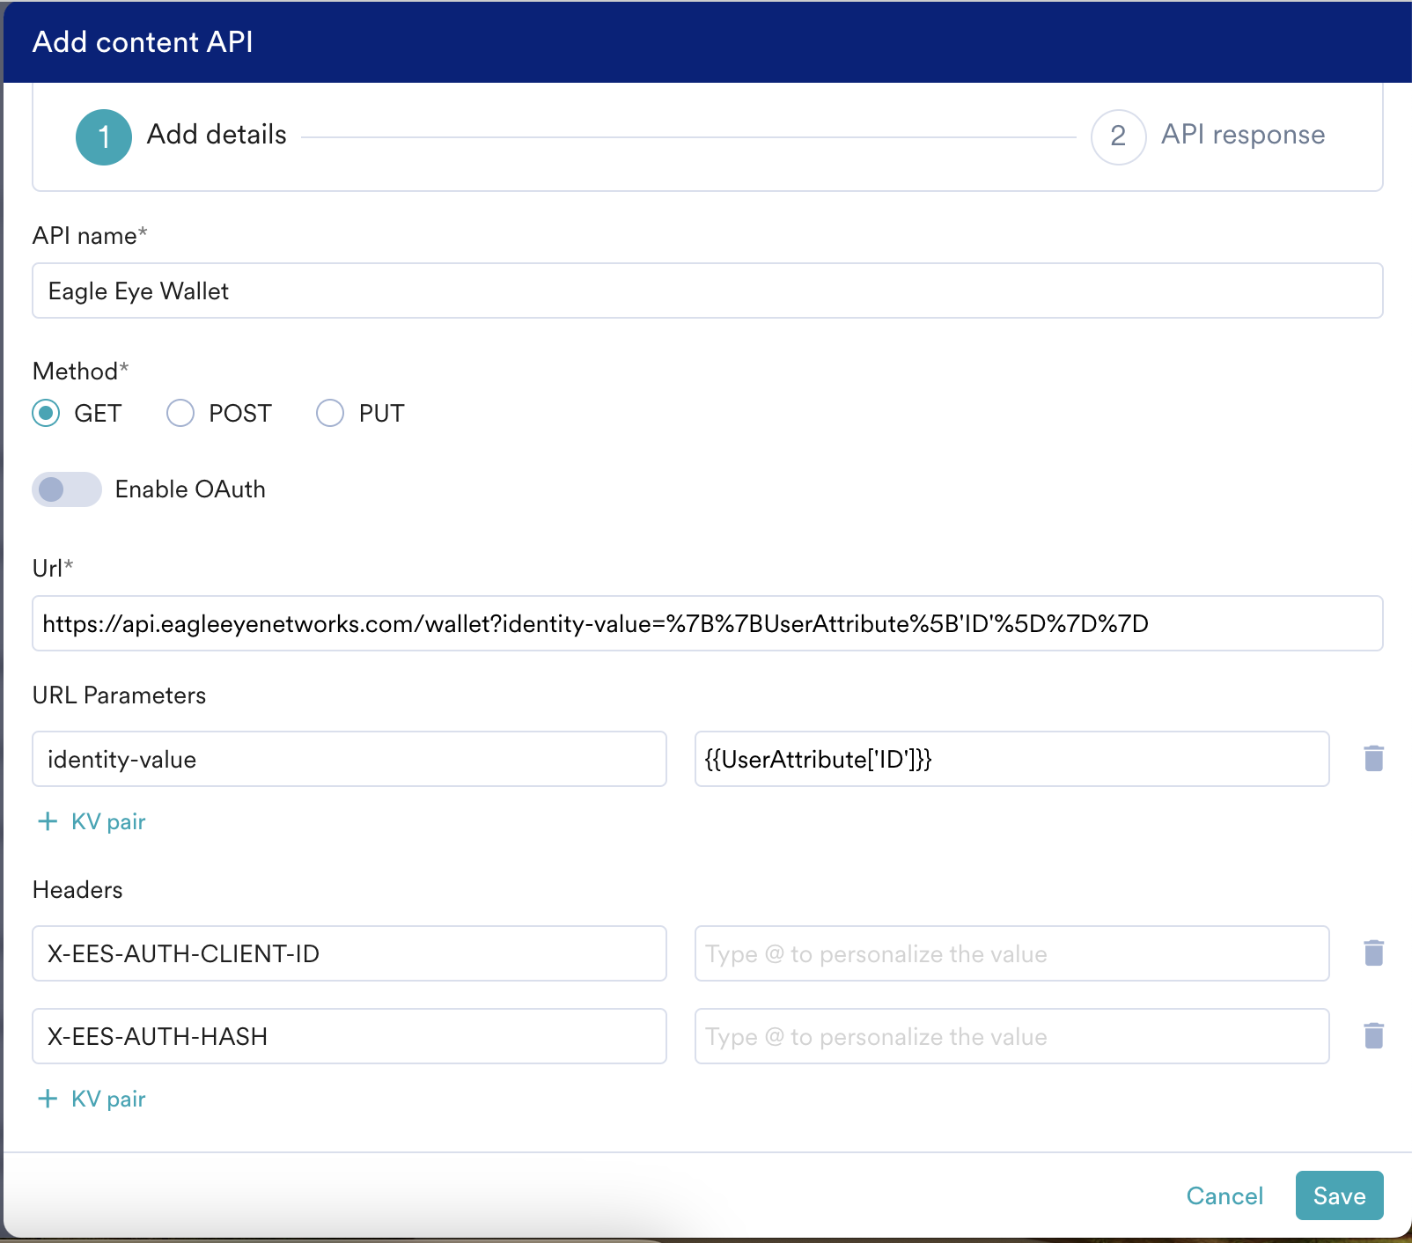The width and height of the screenshot is (1412, 1243).
Task: Edit the X-EES-AUTH-HASH header key field
Action: tap(349, 1036)
